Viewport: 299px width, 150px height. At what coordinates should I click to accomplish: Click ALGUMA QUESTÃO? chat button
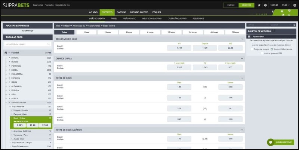pyautogui.click(x=281, y=143)
